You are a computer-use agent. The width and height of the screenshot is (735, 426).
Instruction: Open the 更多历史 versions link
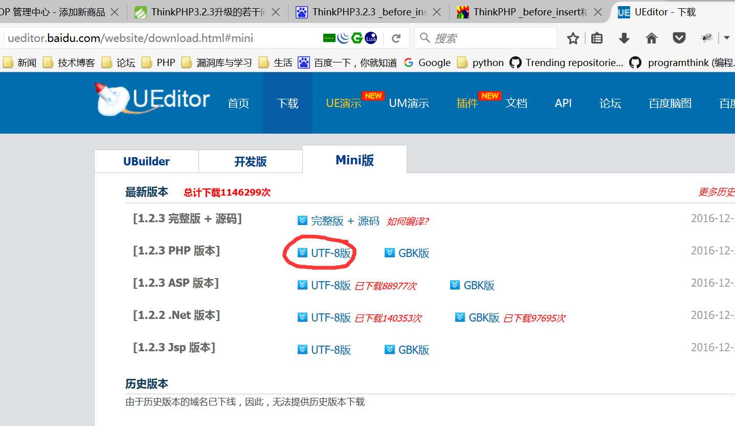717,192
